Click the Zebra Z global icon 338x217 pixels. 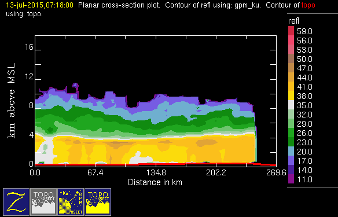[16, 202]
